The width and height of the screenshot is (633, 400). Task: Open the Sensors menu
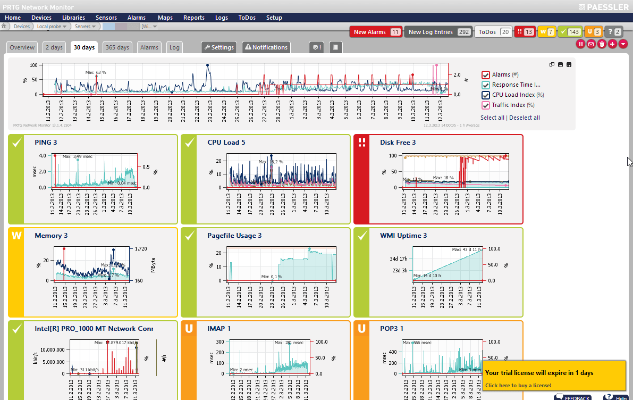point(106,18)
